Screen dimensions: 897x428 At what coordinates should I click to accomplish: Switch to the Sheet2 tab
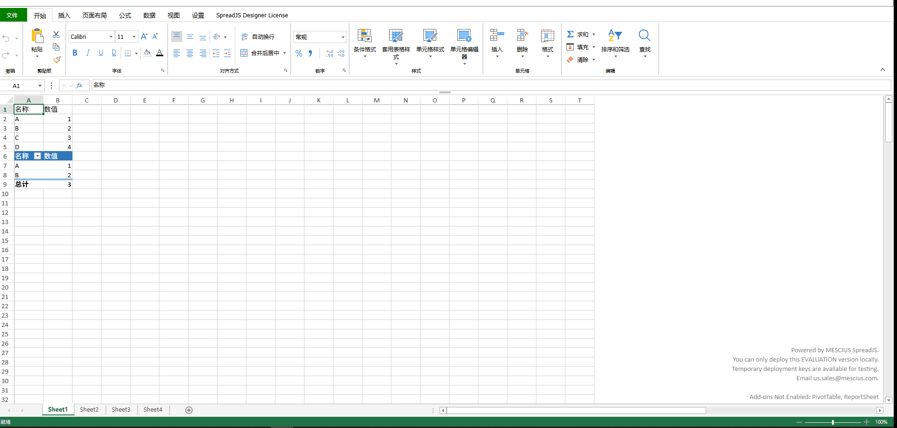click(89, 410)
